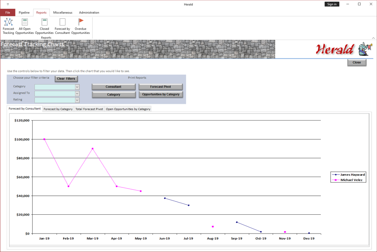The width and height of the screenshot is (377, 252).
Task: Click the Clear Filters button
Action: click(66, 79)
